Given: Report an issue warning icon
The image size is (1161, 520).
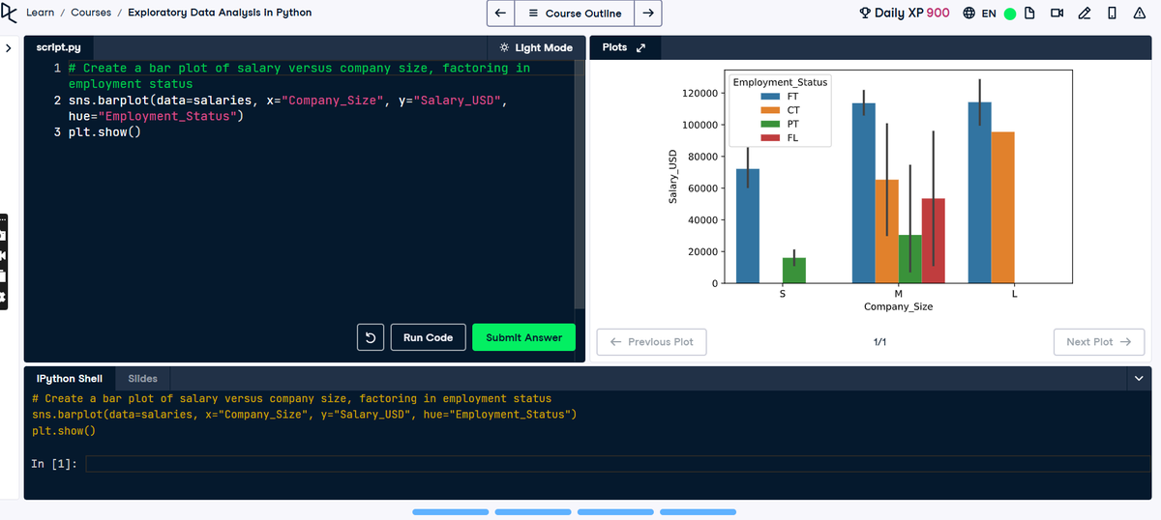Looking at the screenshot, I should click(x=1140, y=14).
